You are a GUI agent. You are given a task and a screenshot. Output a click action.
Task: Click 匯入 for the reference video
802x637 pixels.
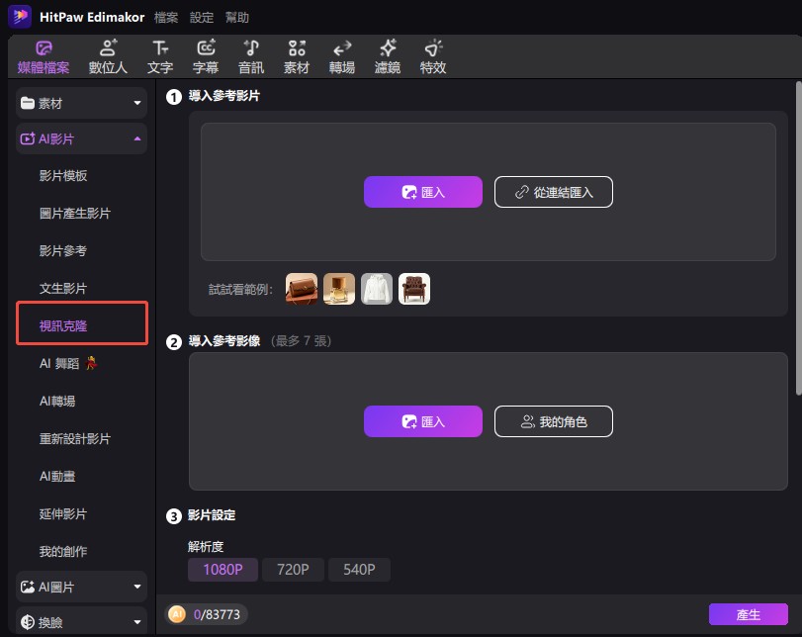(423, 192)
